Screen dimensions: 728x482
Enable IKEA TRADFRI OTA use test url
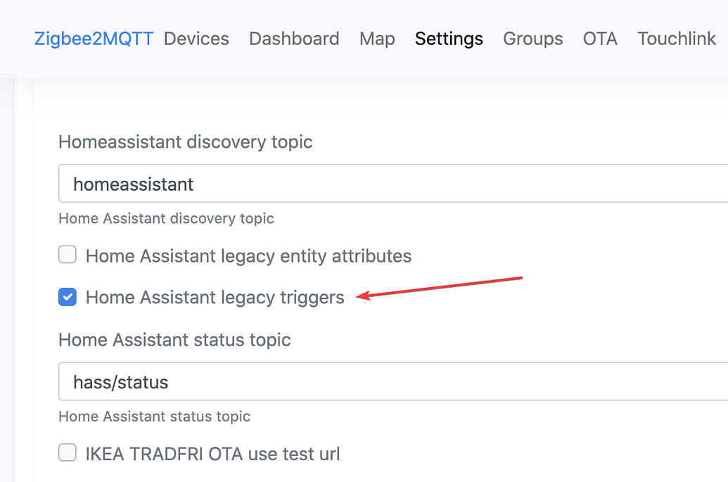[67, 452]
